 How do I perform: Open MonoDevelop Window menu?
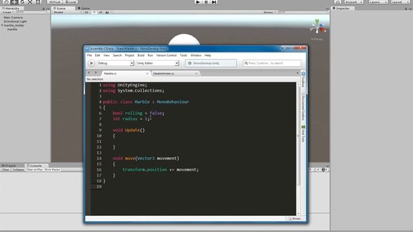[196, 55]
